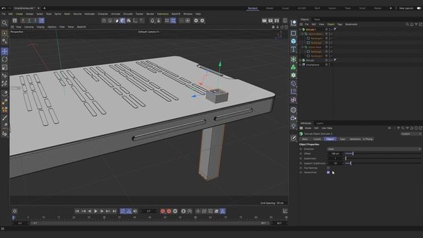Open the Takes tab beside Objects
Viewport: 423px width, 238px height.
tap(317, 19)
